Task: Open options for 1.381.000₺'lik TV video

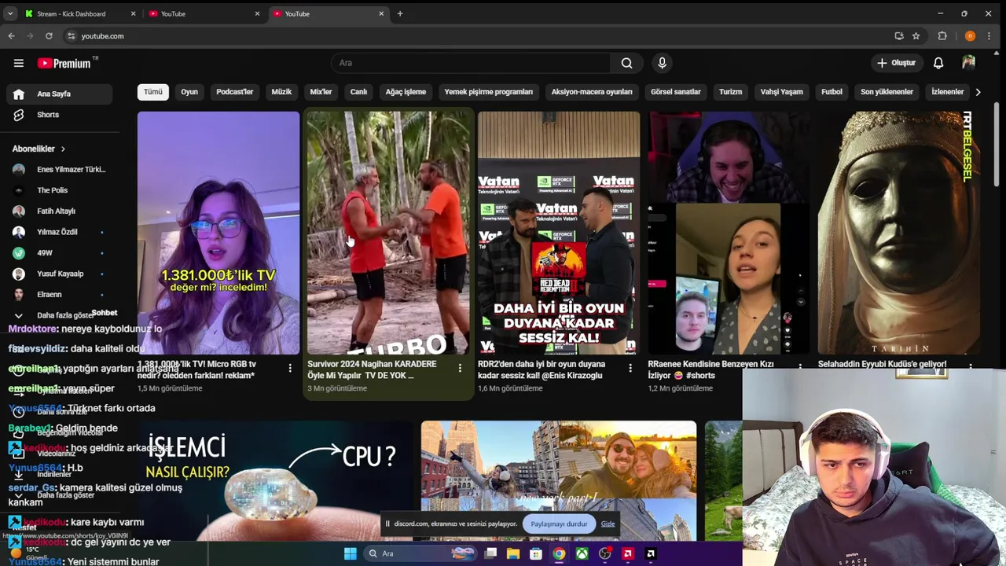Action: [x=289, y=368]
